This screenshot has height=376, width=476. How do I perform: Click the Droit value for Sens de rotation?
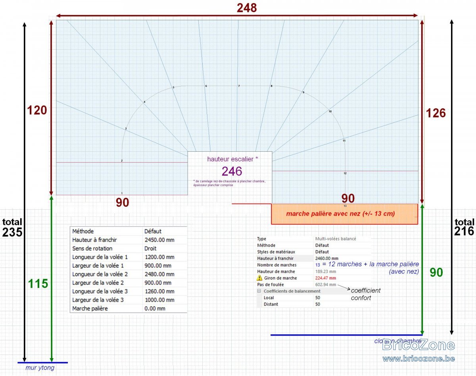click(x=151, y=249)
